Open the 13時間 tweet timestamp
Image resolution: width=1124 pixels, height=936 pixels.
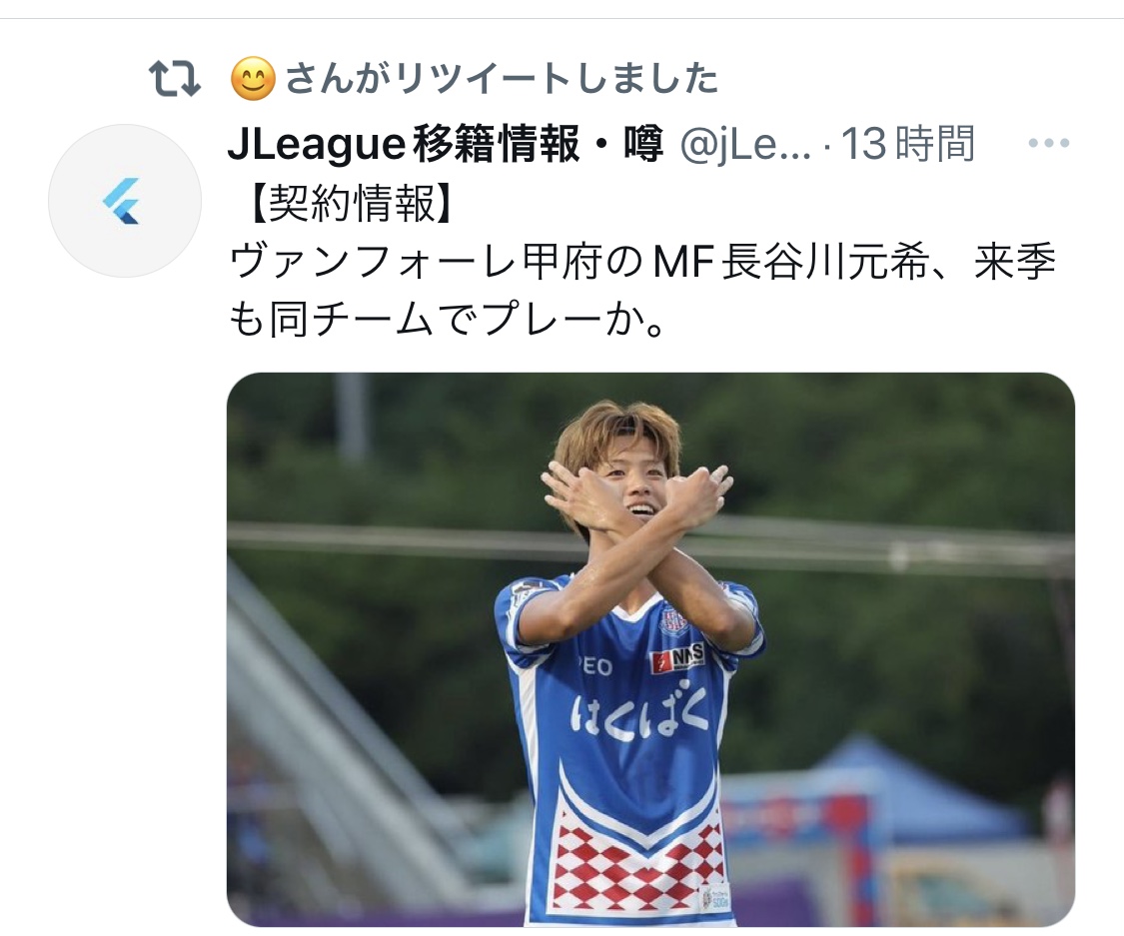click(x=907, y=144)
